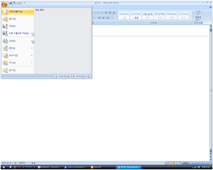Switch to WebMa2 taskbar window
Screen dimensions: 213x170
pyautogui.click(x=50, y=167)
